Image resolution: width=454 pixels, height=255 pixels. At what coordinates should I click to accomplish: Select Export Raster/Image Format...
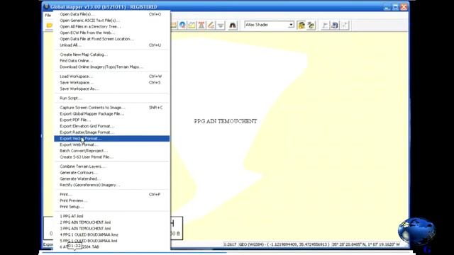tap(112, 132)
